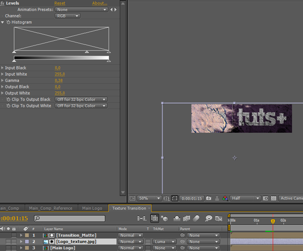The width and height of the screenshot is (303, 251).
Task: Open the Channel RGB dropdown
Action: coord(67,16)
